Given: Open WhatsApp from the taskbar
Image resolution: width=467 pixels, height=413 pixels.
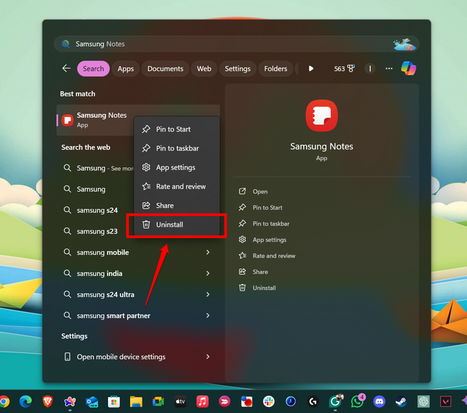Looking at the screenshot, I should coord(357,402).
